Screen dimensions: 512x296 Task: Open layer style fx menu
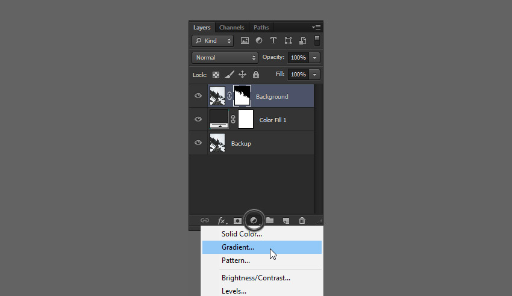click(x=222, y=221)
